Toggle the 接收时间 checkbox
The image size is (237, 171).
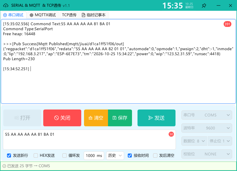click(130, 155)
